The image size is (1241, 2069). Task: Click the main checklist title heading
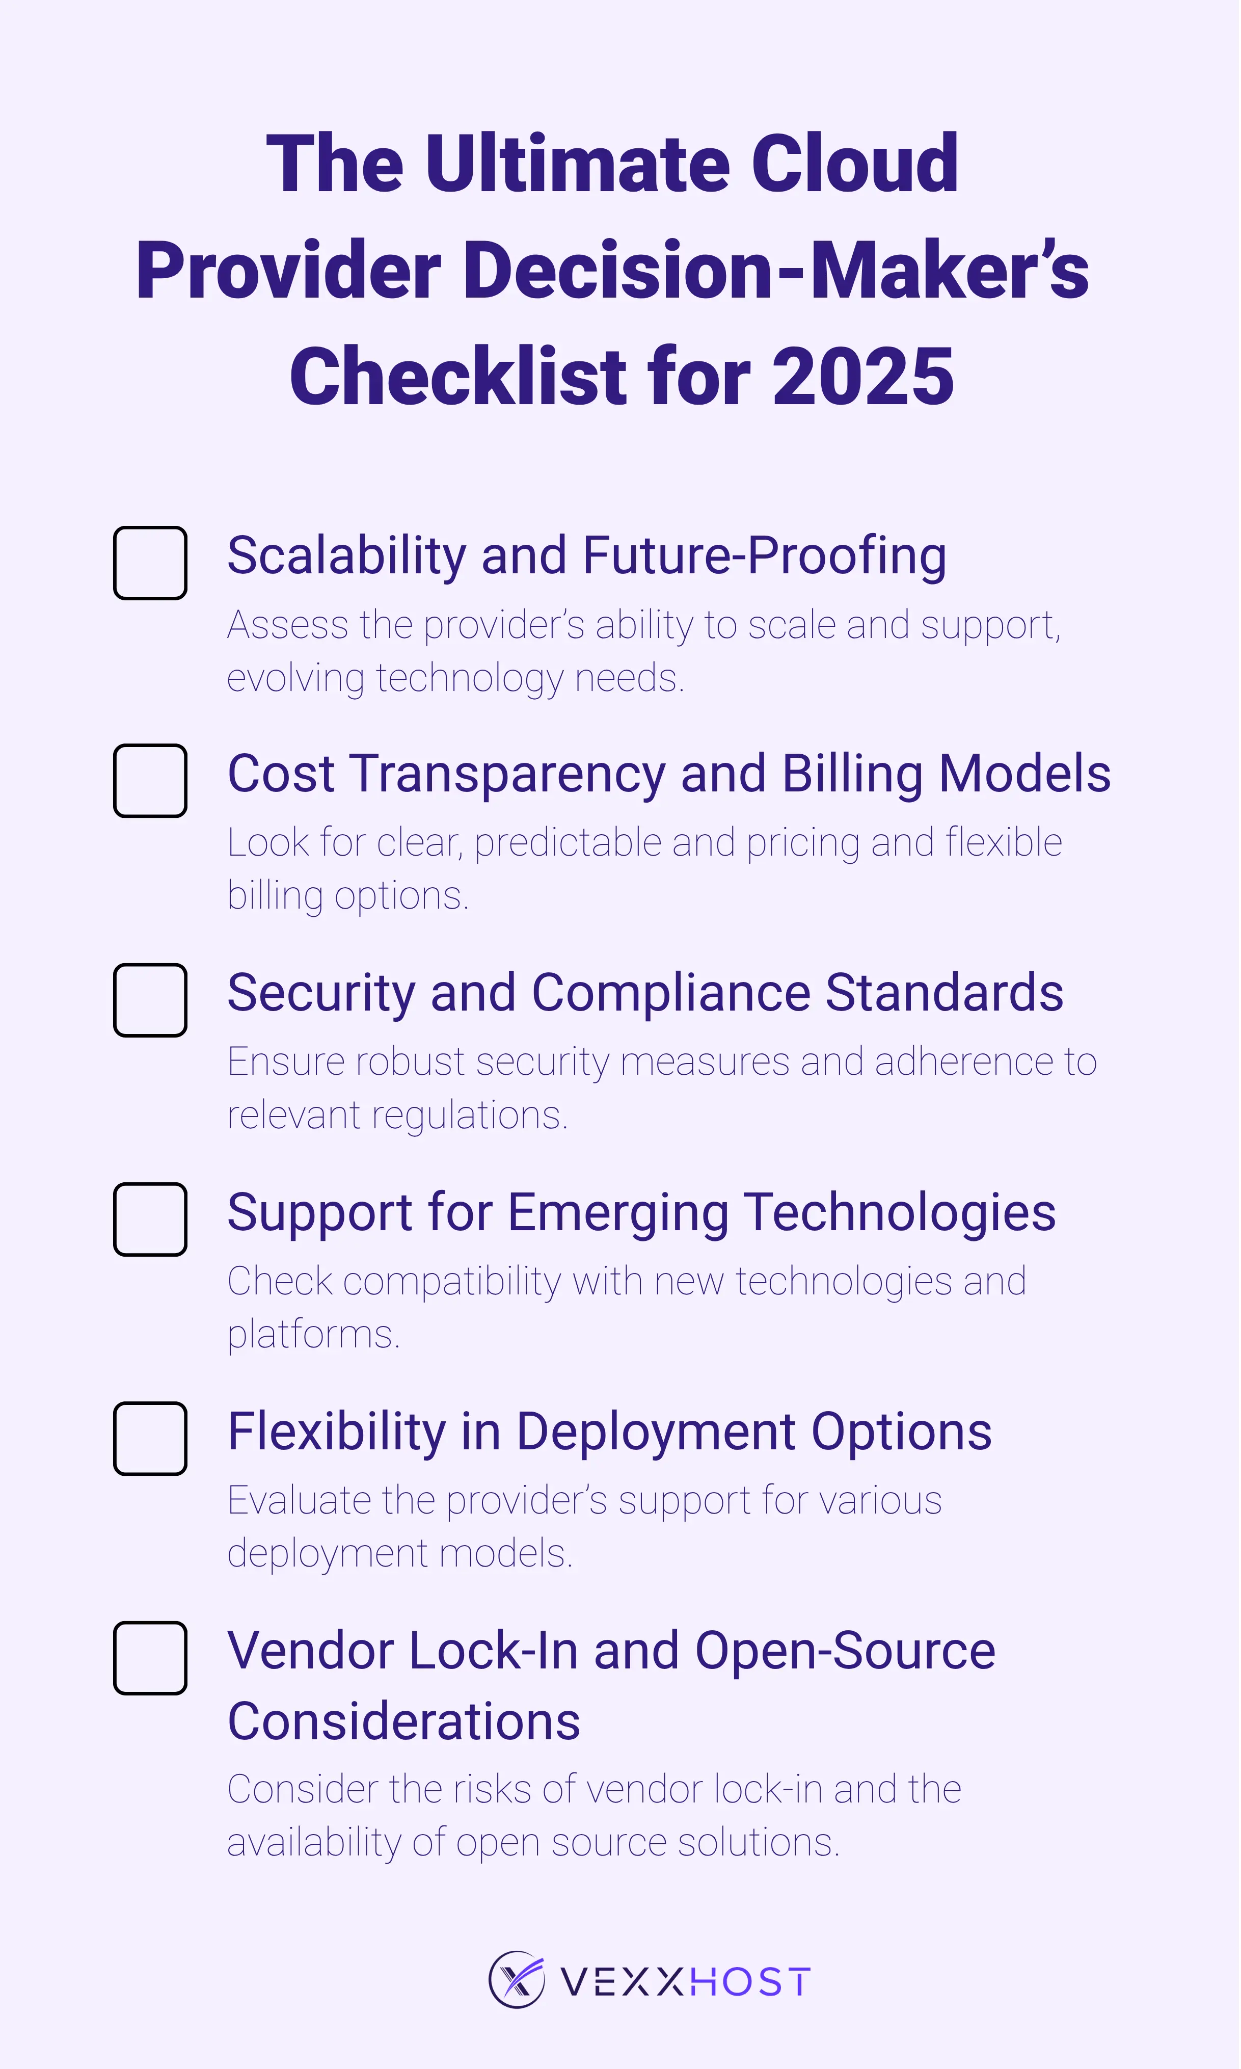click(x=613, y=269)
